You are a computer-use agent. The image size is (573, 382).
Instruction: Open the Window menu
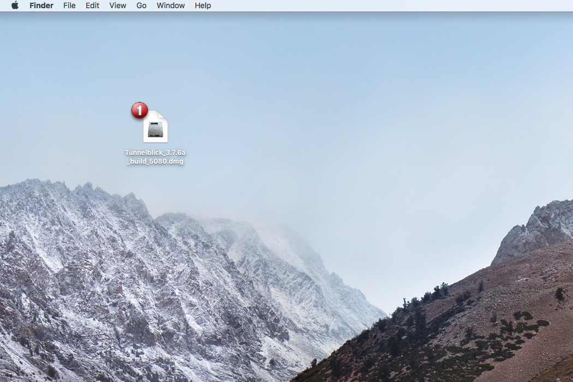click(x=171, y=5)
